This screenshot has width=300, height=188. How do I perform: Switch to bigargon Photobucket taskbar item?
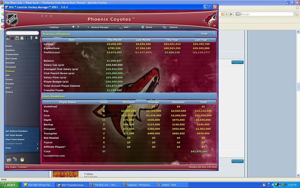pos(138,185)
